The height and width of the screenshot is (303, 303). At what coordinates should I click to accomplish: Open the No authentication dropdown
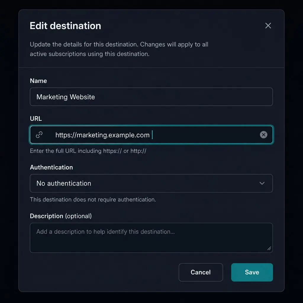pyautogui.click(x=151, y=183)
